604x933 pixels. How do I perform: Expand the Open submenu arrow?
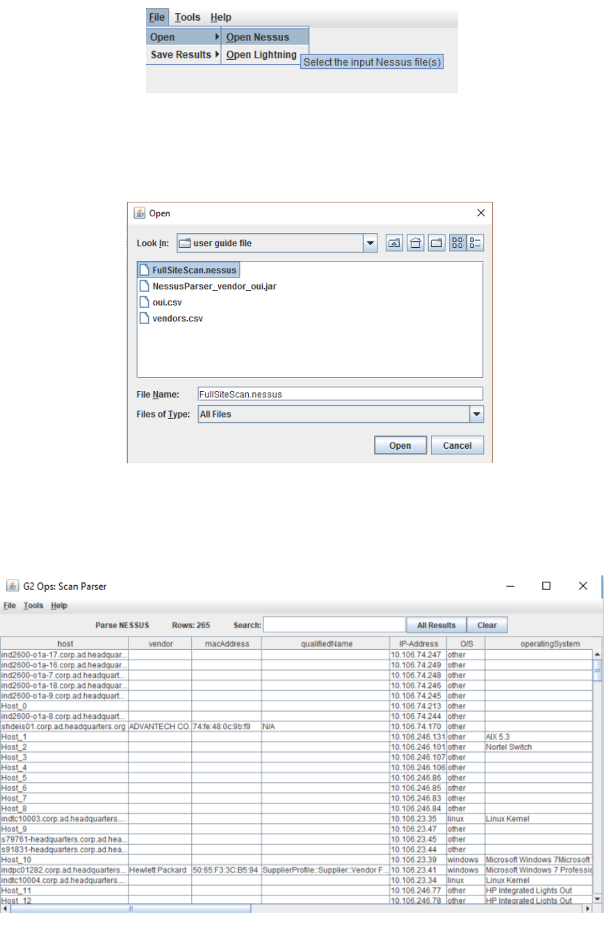click(x=217, y=37)
